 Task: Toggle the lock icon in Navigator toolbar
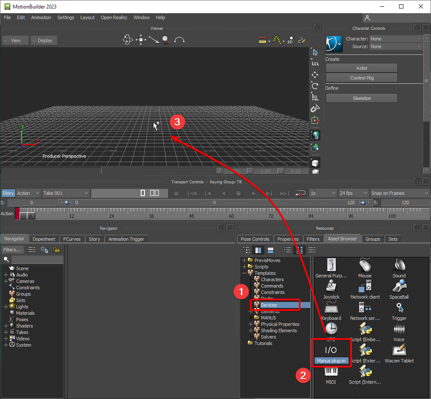point(56,250)
